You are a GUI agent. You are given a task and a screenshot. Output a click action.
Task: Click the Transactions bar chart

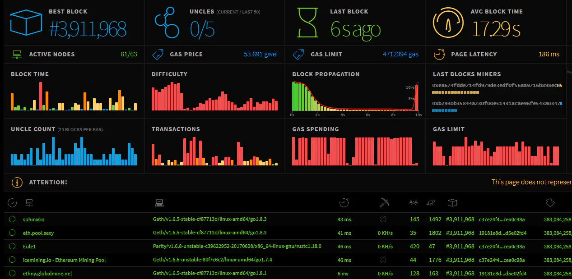[x=215, y=151]
